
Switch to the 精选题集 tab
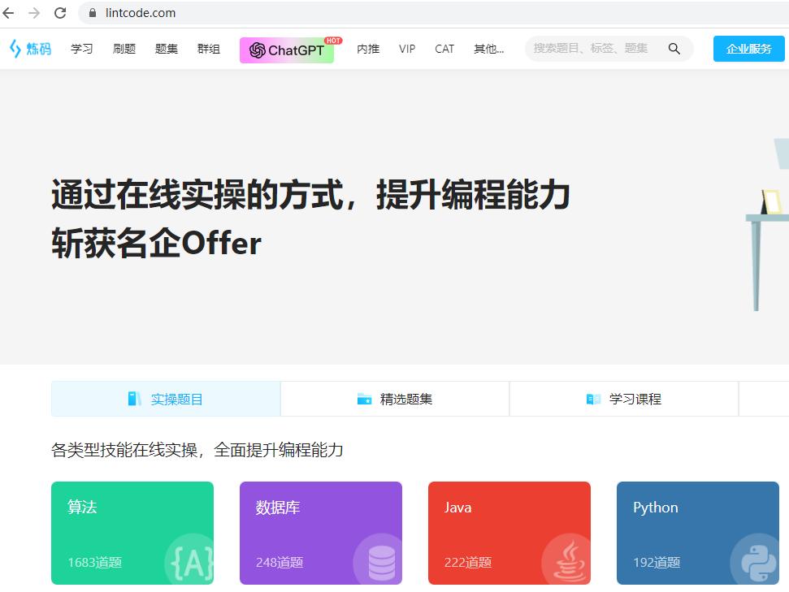tap(395, 398)
